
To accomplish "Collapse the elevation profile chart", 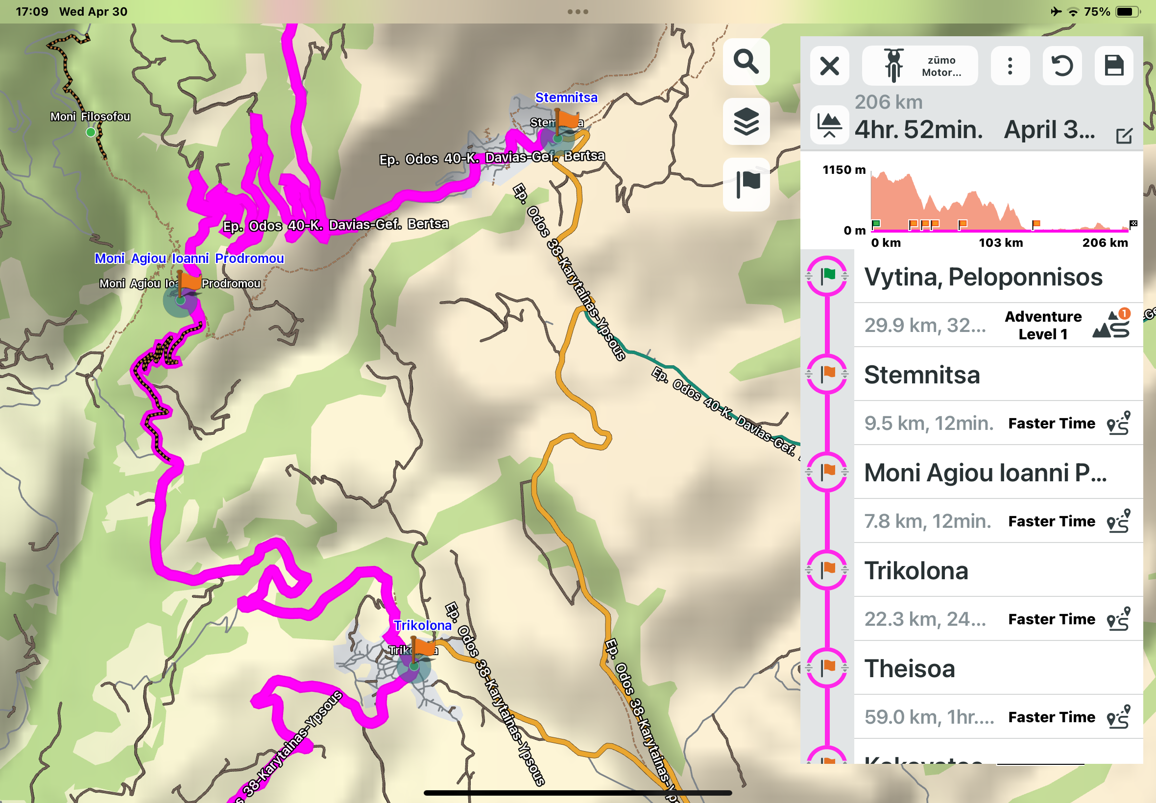I will (x=829, y=125).
